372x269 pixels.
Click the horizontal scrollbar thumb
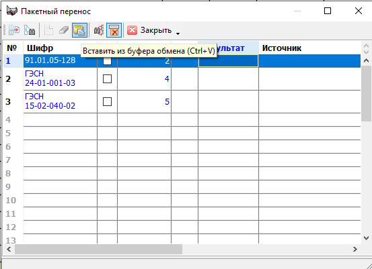point(98,249)
